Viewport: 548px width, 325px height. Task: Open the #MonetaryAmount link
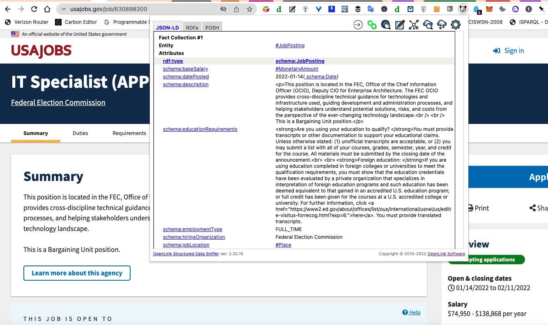point(297,69)
